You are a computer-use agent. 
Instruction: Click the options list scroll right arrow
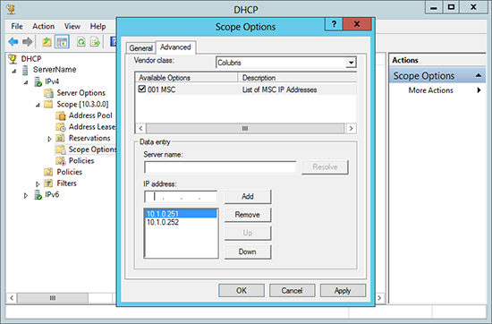(352, 128)
